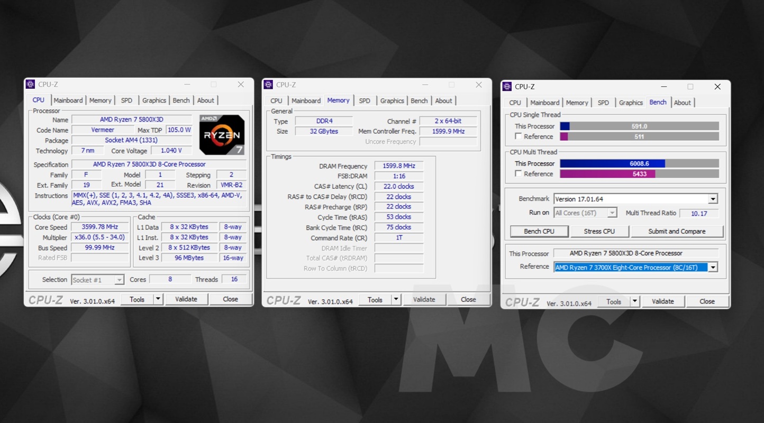The width and height of the screenshot is (764, 423).
Task: Click single thread This Processor 591.0 bar
Action: (639, 126)
